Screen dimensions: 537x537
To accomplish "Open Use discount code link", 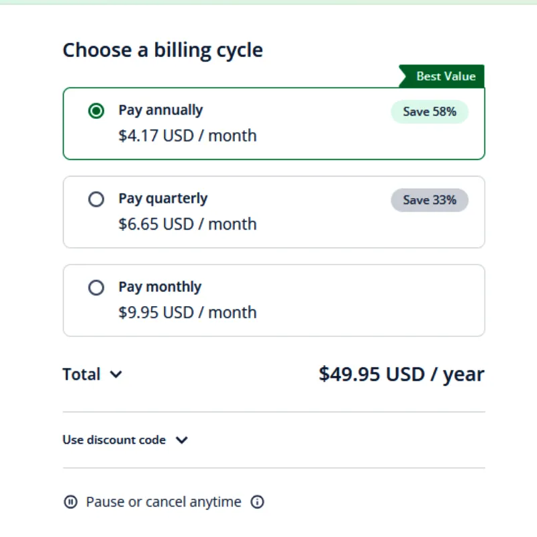I will tap(113, 440).
